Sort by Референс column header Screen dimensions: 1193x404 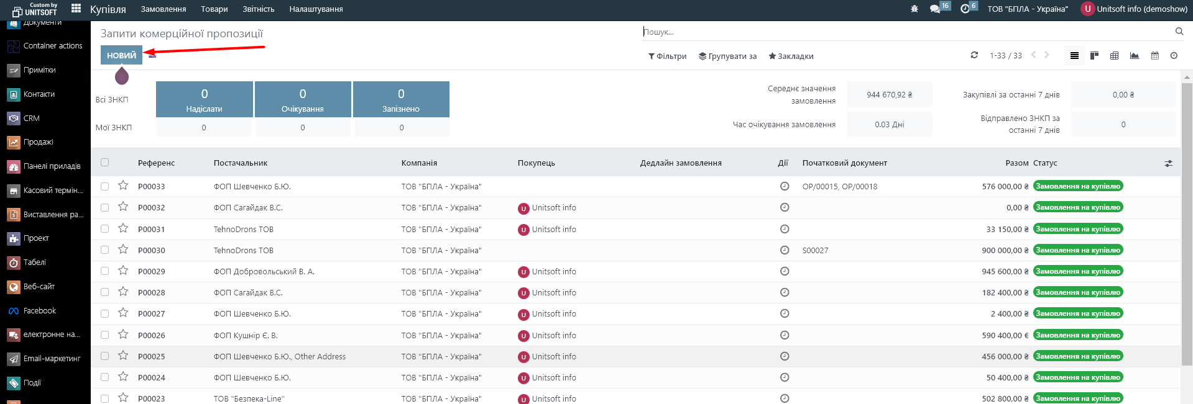[x=157, y=163]
